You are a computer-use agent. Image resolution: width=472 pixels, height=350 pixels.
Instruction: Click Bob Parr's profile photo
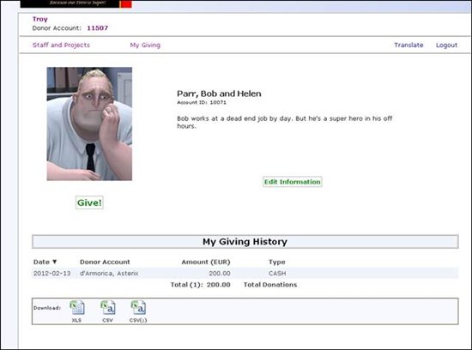[x=89, y=124]
